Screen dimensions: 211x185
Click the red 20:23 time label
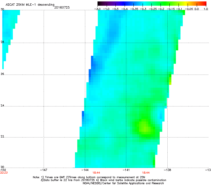click(x=4, y=173)
